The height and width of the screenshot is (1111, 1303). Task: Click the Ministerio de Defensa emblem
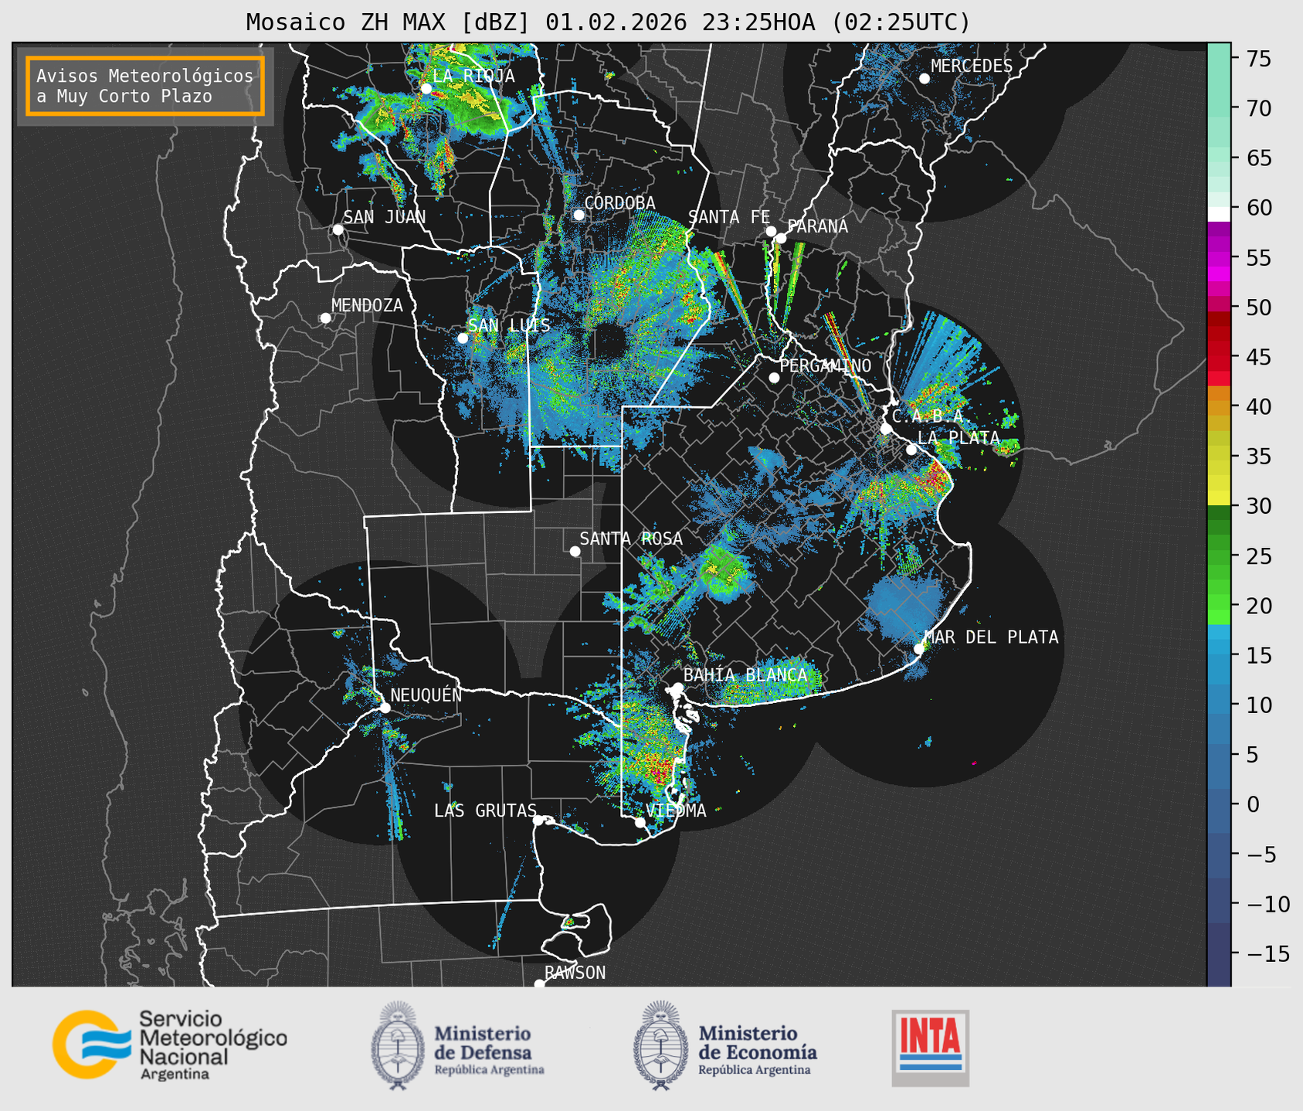[397, 1045]
